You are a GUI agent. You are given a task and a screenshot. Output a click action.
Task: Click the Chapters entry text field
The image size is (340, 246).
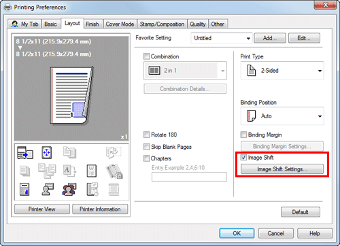(189, 177)
